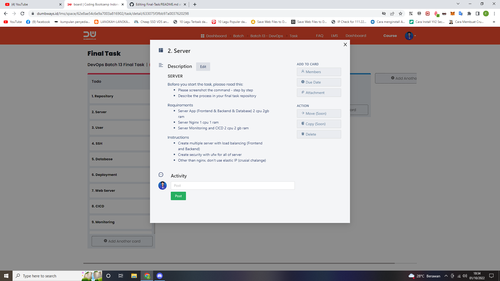Open Chrome three-dot menu
500x281 pixels.
[494, 14]
